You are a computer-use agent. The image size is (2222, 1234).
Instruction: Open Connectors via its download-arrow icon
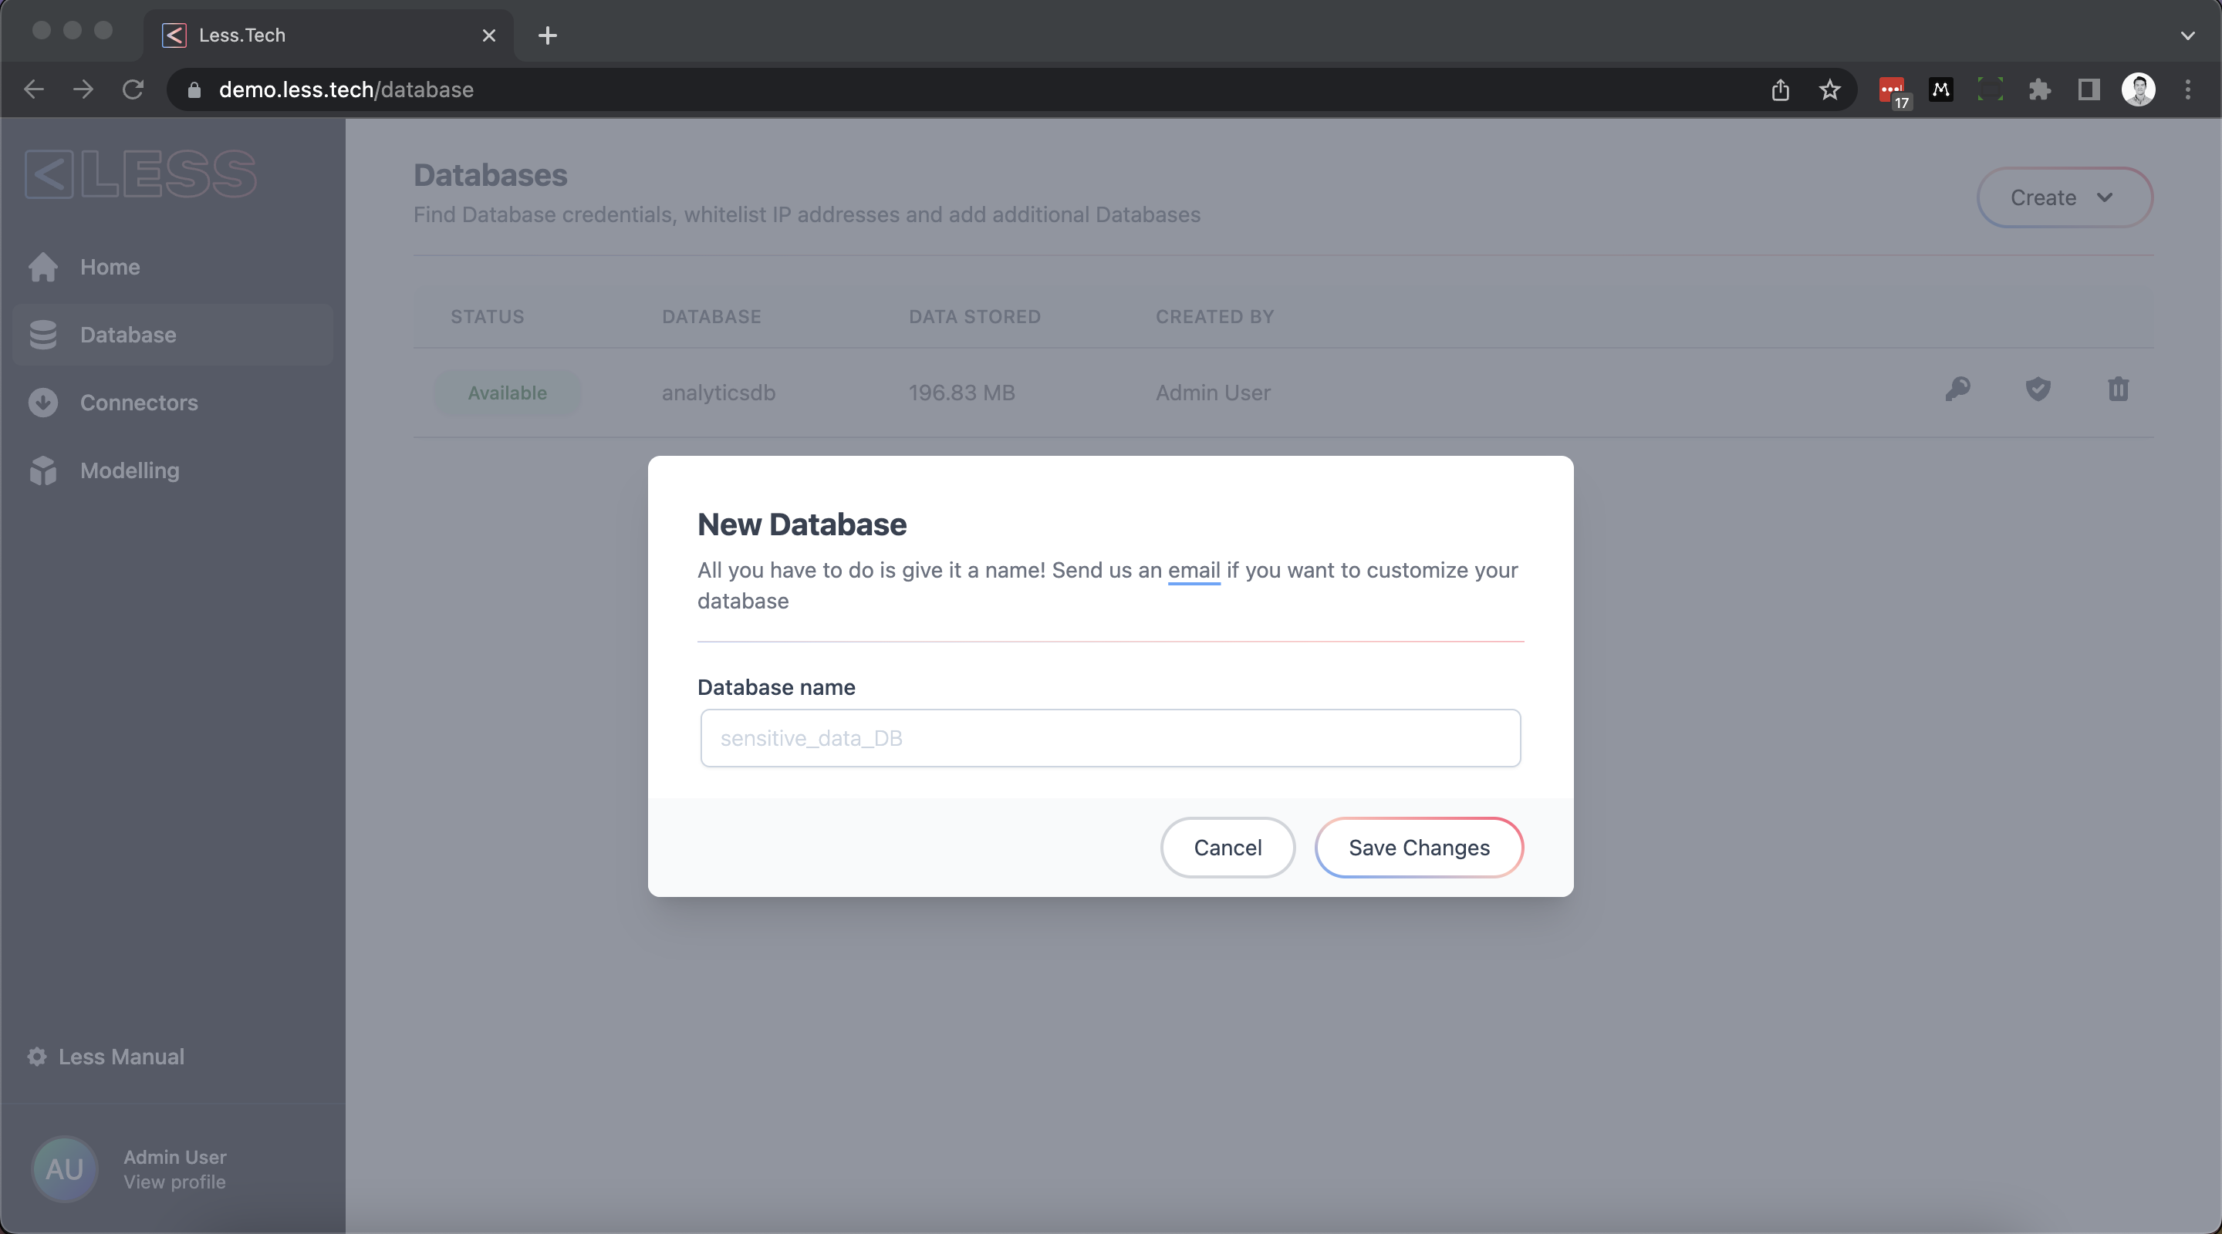42,402
